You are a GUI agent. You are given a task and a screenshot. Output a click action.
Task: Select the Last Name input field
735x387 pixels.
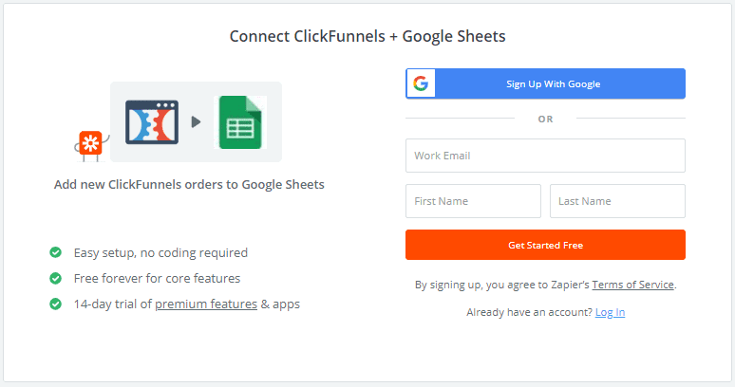[x=617, y=201]
